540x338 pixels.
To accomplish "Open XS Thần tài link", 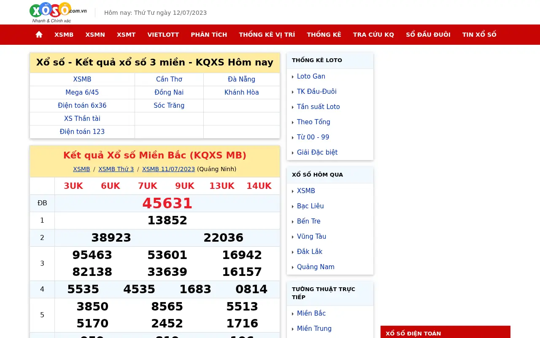I will tap(82, 119).
